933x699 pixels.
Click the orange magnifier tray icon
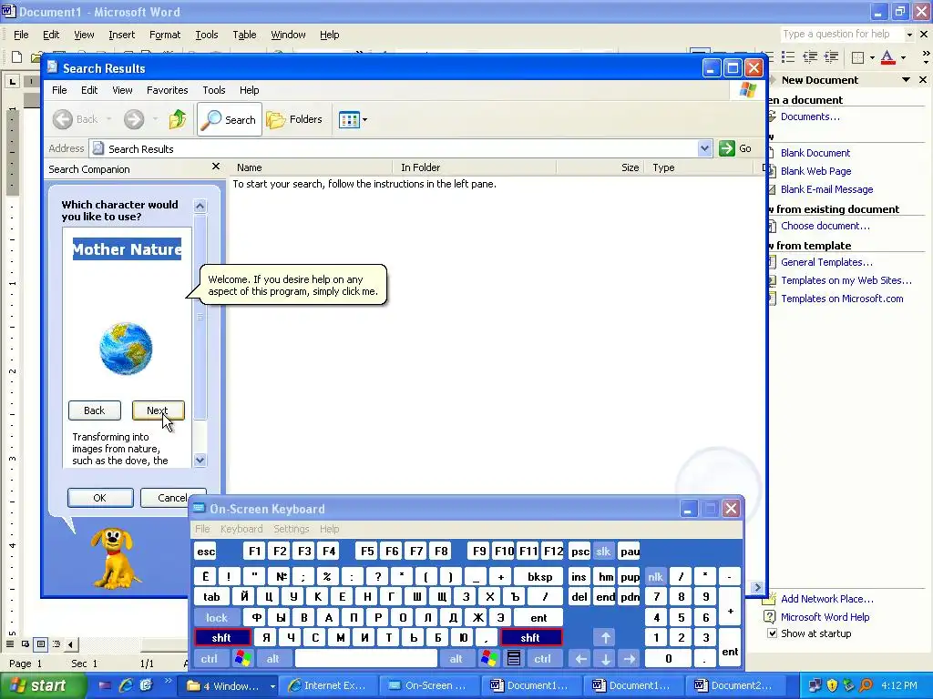click(x=866, y=685)
